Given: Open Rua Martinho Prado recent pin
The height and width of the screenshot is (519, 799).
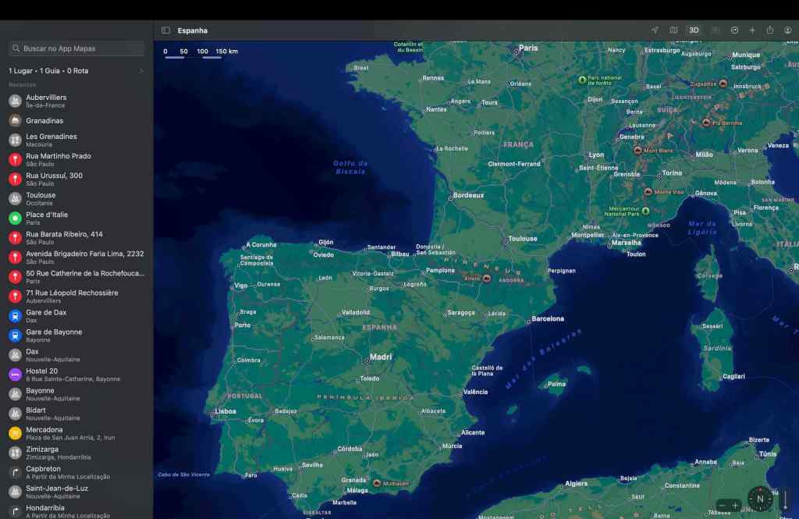Looking at the screenshot, I should [58, 159].
